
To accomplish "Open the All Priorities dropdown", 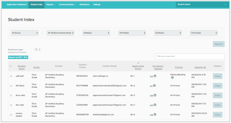I will pyautogui.click(x=132, y=33).
